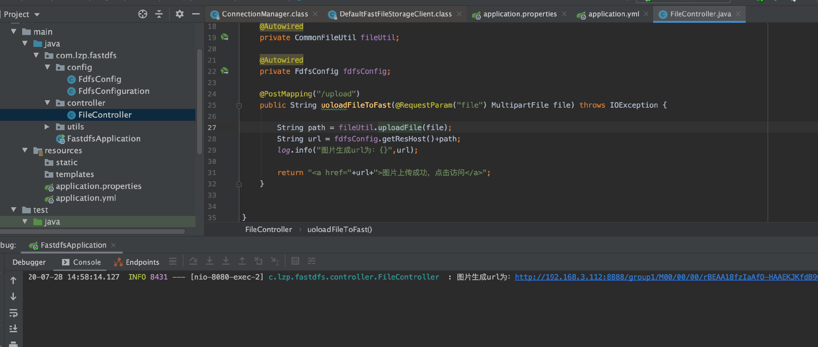Click Scroll to End console icon
Image resolution: width=818 pixels, height=347 pixels.
click(x=13, y=328)
